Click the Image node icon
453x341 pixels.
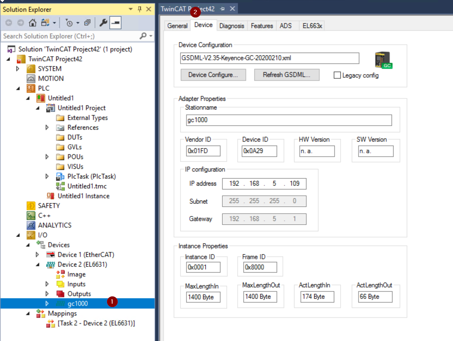click(60, 274)
